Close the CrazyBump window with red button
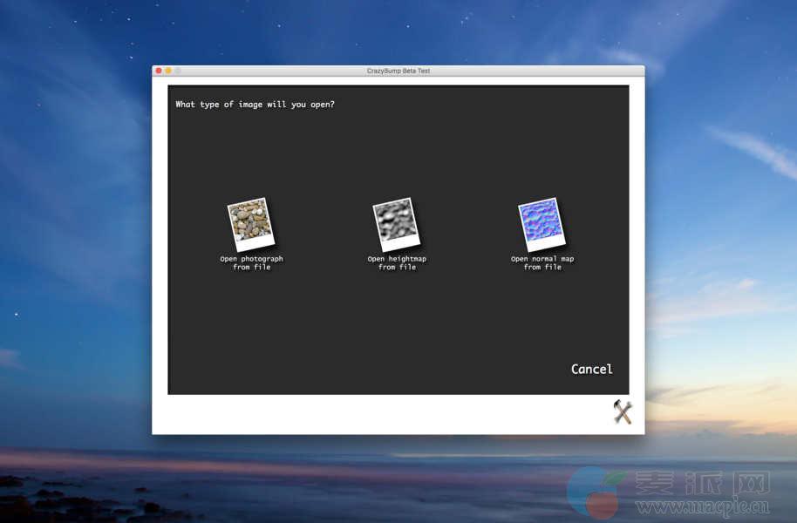The image size is (797, 523). (x=159, y=71)
